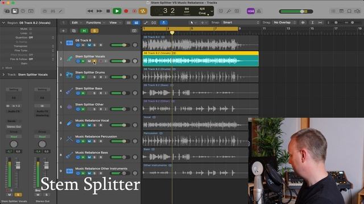Start playback with green Play button
The width and height of the screenshot is (364, 204).
pos(117,11)
